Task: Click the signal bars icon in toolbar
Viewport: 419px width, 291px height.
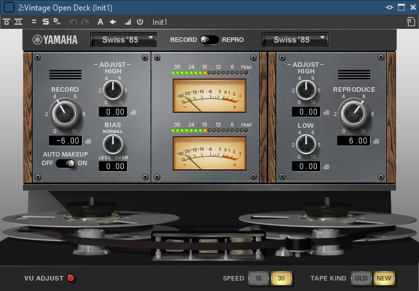Action: [127, 22]
